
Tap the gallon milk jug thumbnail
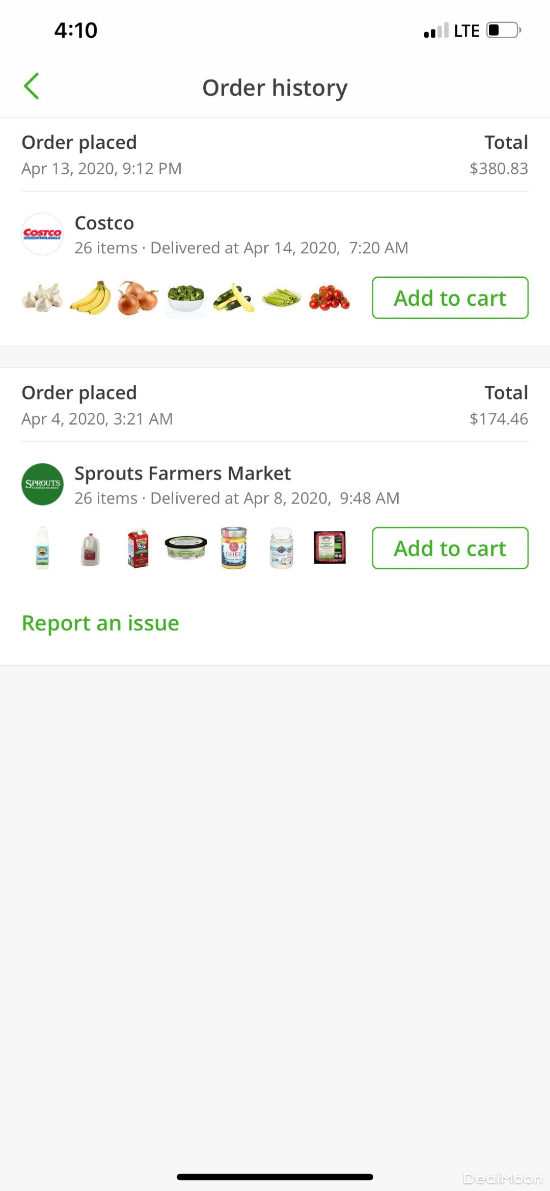click(91, 548)
